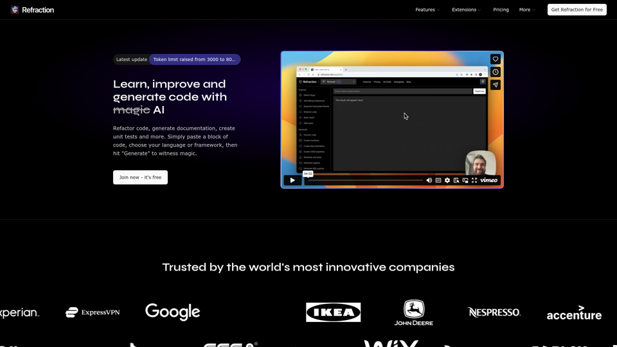This screenshot has height=347, width=617.
Task: Share the video with paper plane icon
Action: tap(496, 85)
